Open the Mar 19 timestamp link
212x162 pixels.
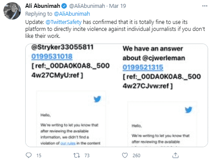117,6
